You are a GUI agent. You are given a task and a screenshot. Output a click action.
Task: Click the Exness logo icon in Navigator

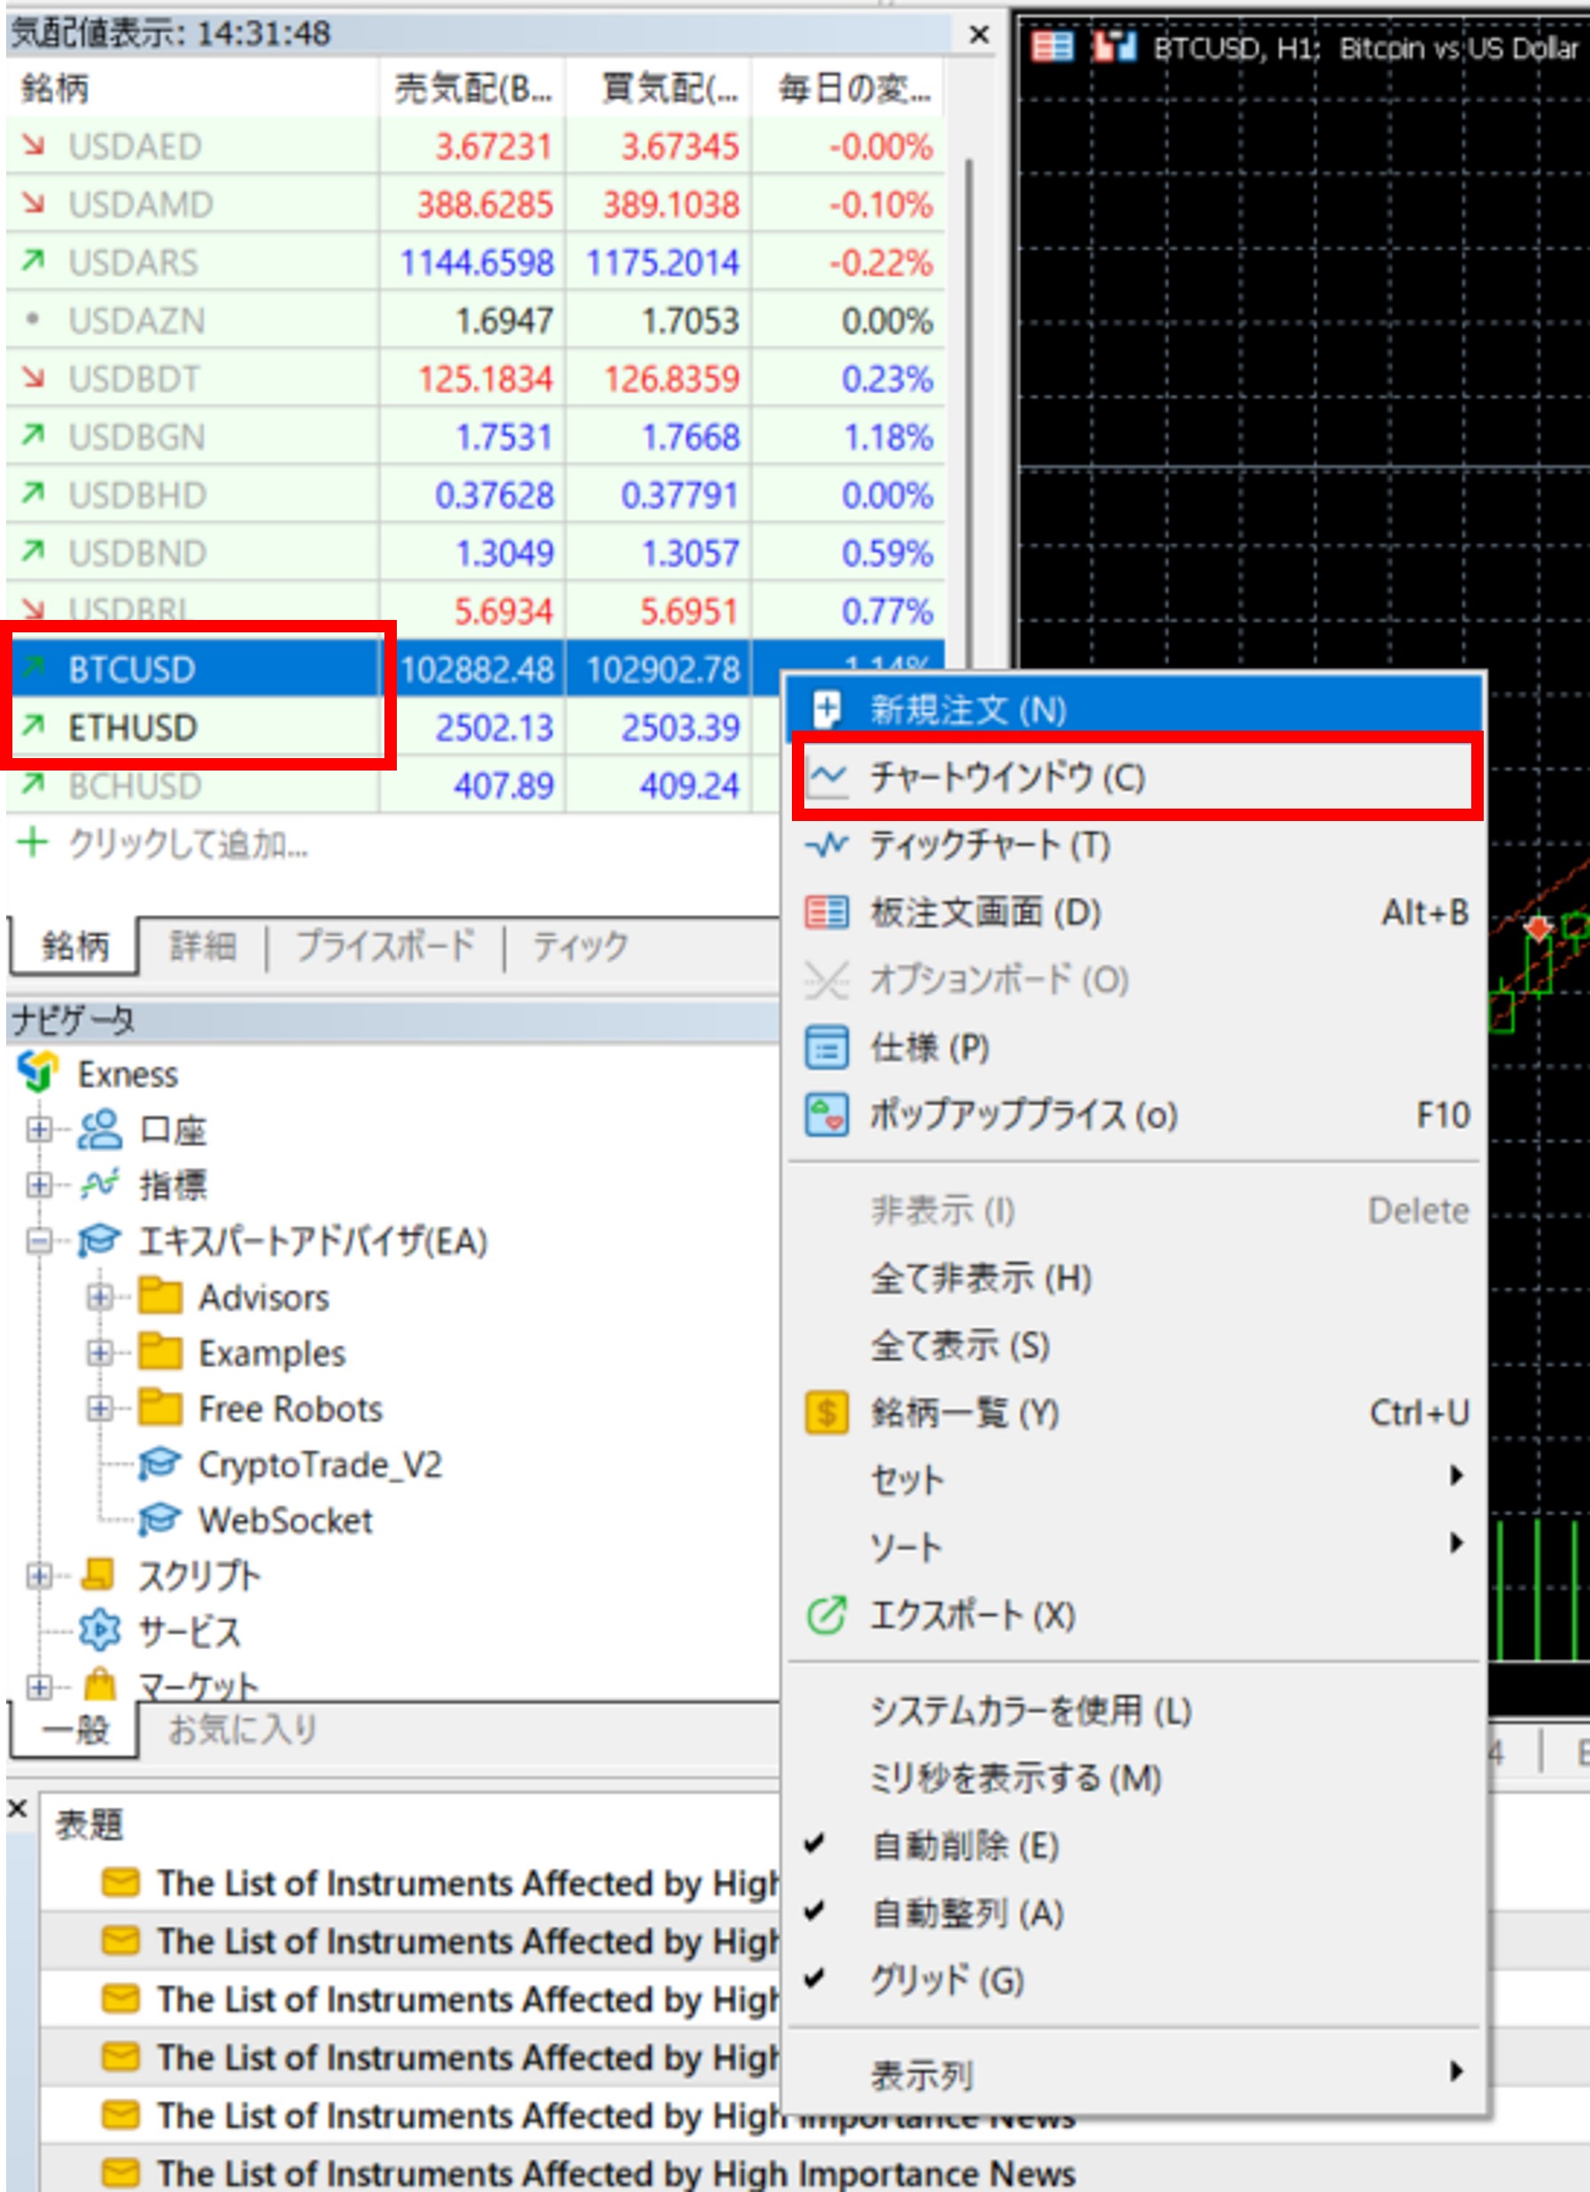(39, 1072)
